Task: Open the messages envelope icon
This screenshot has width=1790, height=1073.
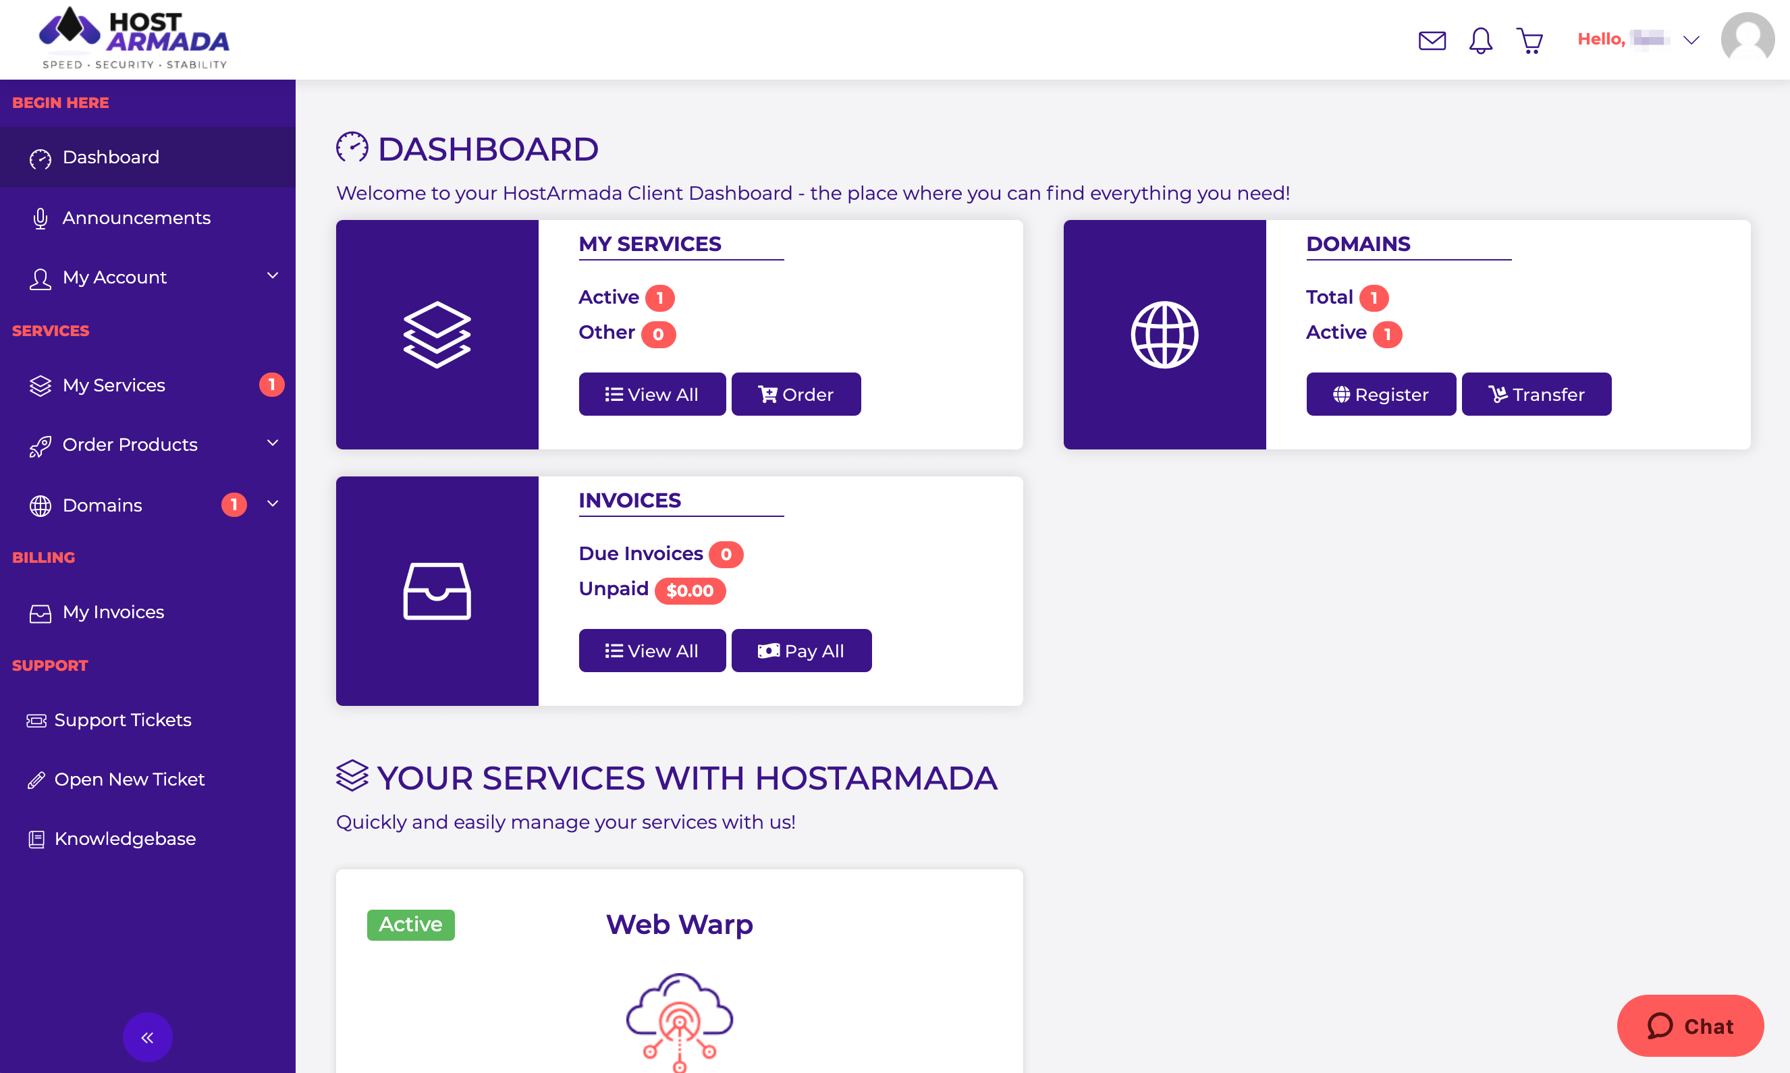Action: pos(1432,40)
